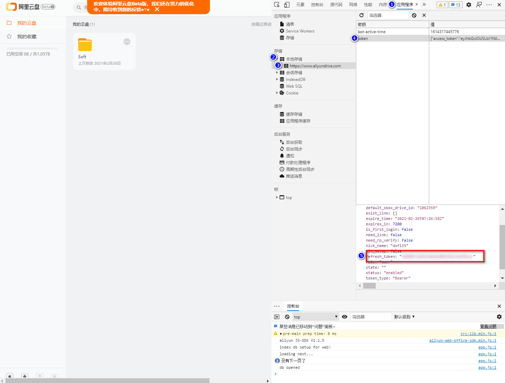505x383 pixels.
Task: Delete selected storage entry with X icon
Action: click(424, 15)
